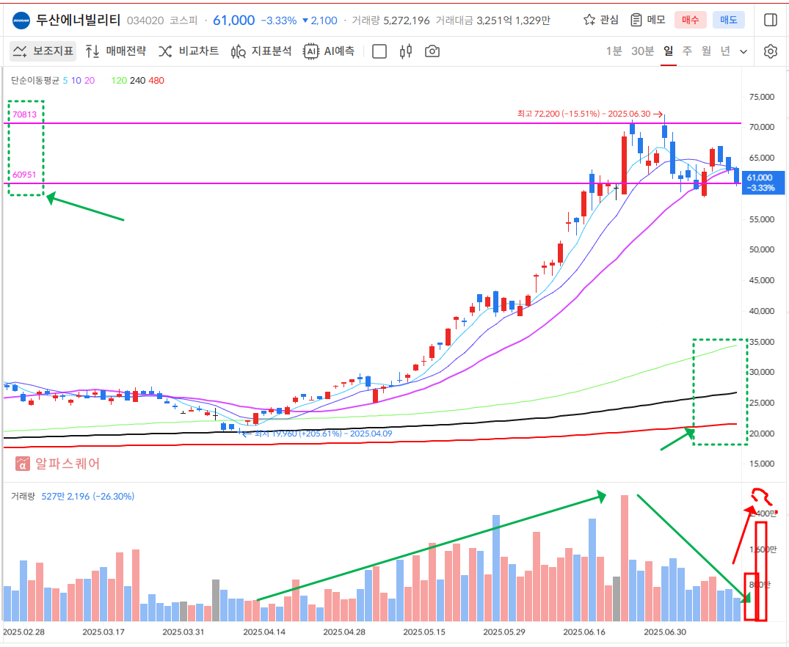789x647 pixels.
Task: Click the 2025.06.16 date axis label
Action: pos(584,632)
